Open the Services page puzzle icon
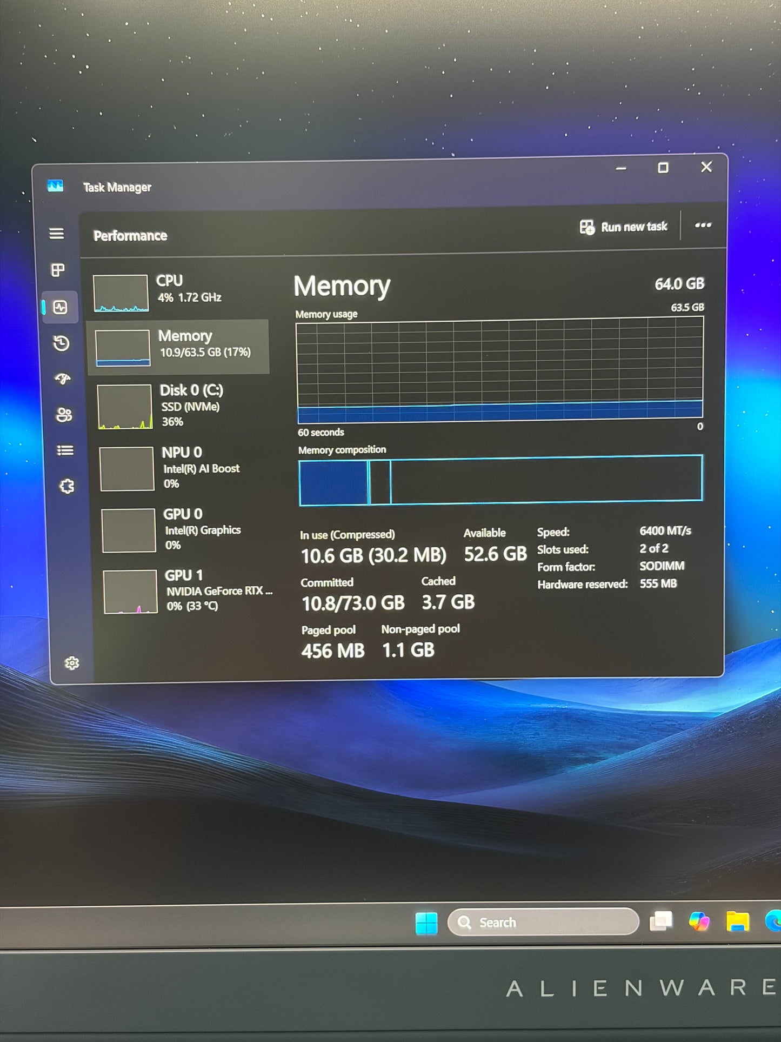Image resolution: width=781 pixels, height=1042 pixels. (x=66, y=486)
